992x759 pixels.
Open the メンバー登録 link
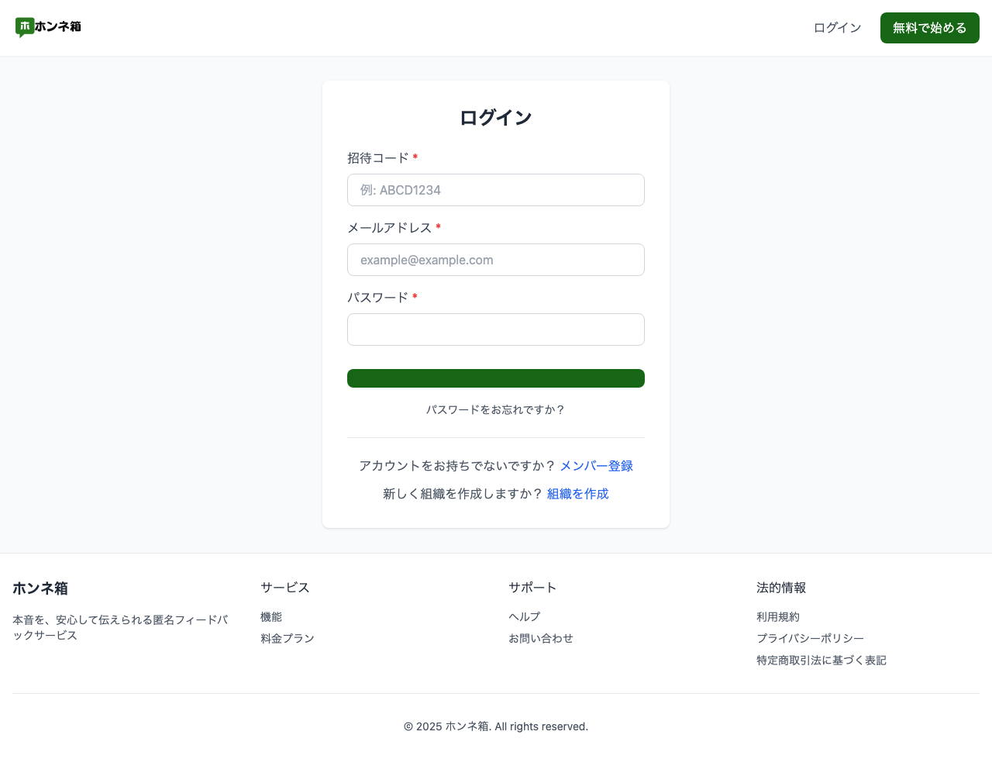(596, 465)
